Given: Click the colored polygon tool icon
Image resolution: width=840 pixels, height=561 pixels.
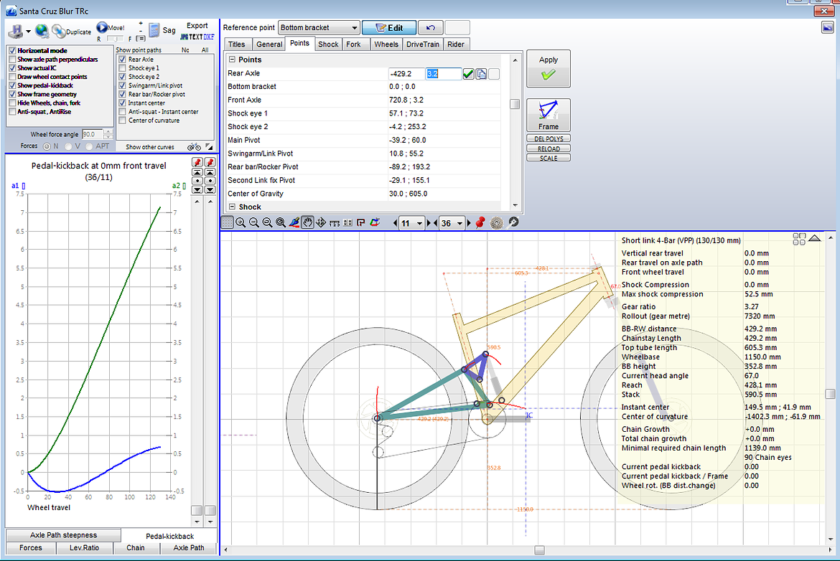Looking at the screenshot, I should [x=375, y=222].
